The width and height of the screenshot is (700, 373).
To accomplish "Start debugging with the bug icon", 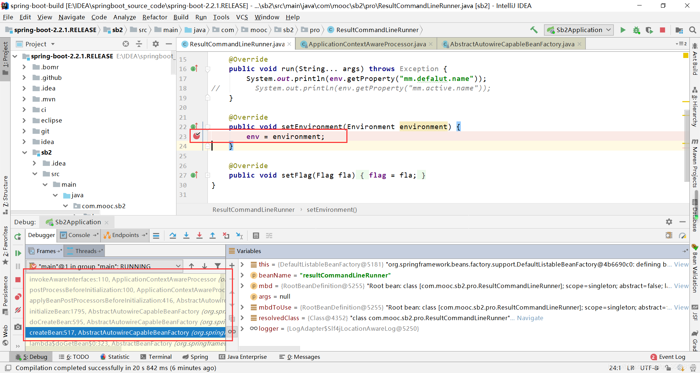I will [637, 30].
